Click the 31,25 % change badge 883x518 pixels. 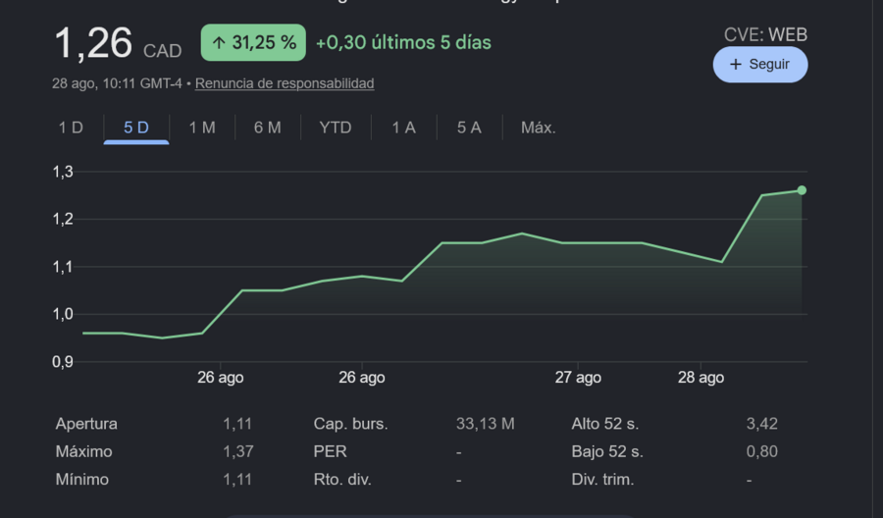(253, 43)
